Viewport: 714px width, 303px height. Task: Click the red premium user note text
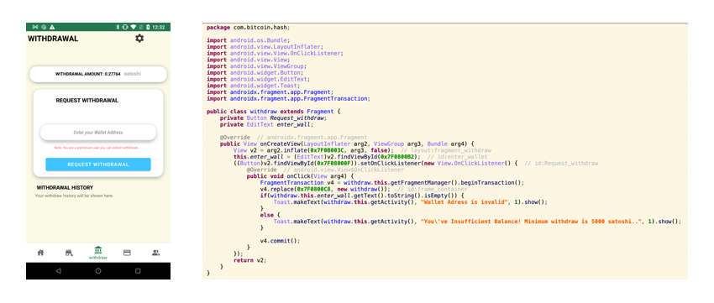[x=96, y=148]
